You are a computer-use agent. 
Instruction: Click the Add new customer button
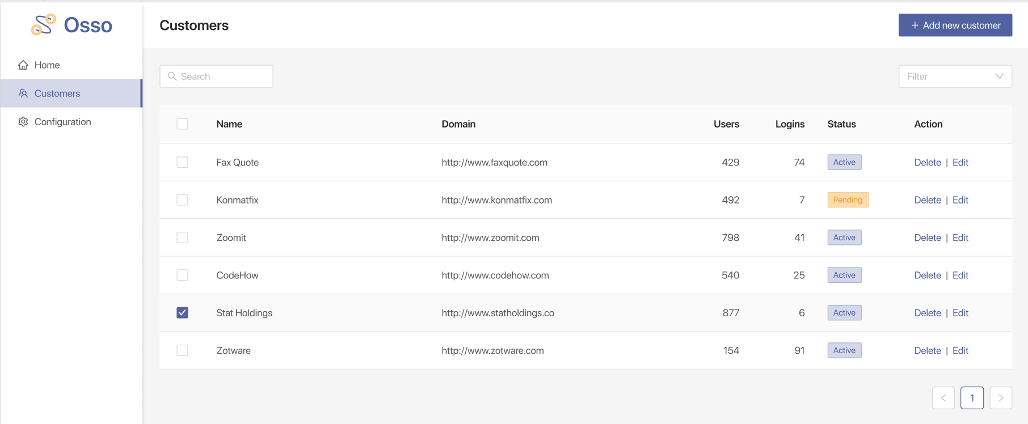pyautogui.click(x=955, y=26)
